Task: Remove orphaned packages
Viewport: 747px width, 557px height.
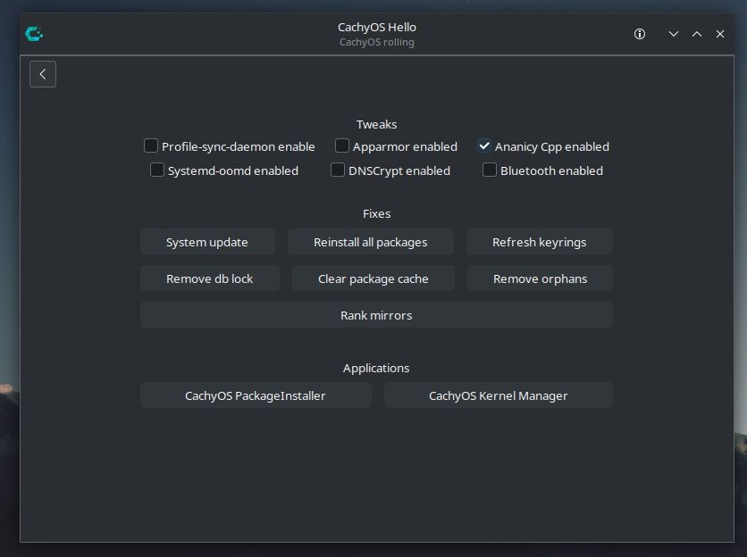Action: [x=539, y=278]
